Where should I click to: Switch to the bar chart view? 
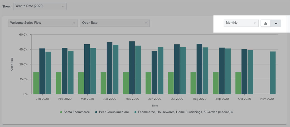click(266, 23)
